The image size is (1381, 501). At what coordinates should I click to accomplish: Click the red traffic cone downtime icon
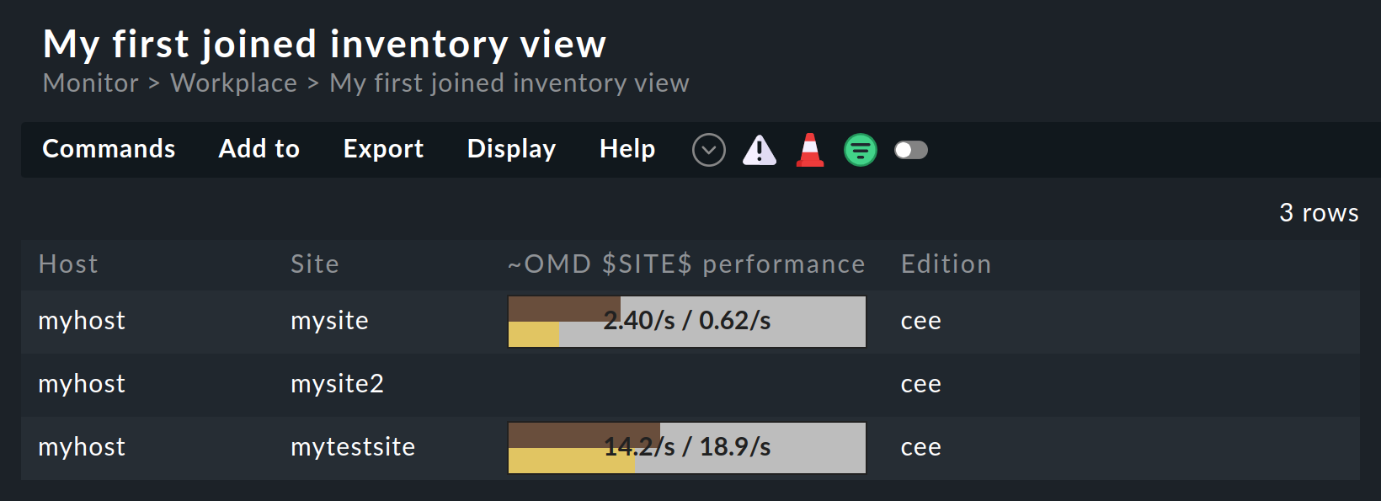point(810,150)
